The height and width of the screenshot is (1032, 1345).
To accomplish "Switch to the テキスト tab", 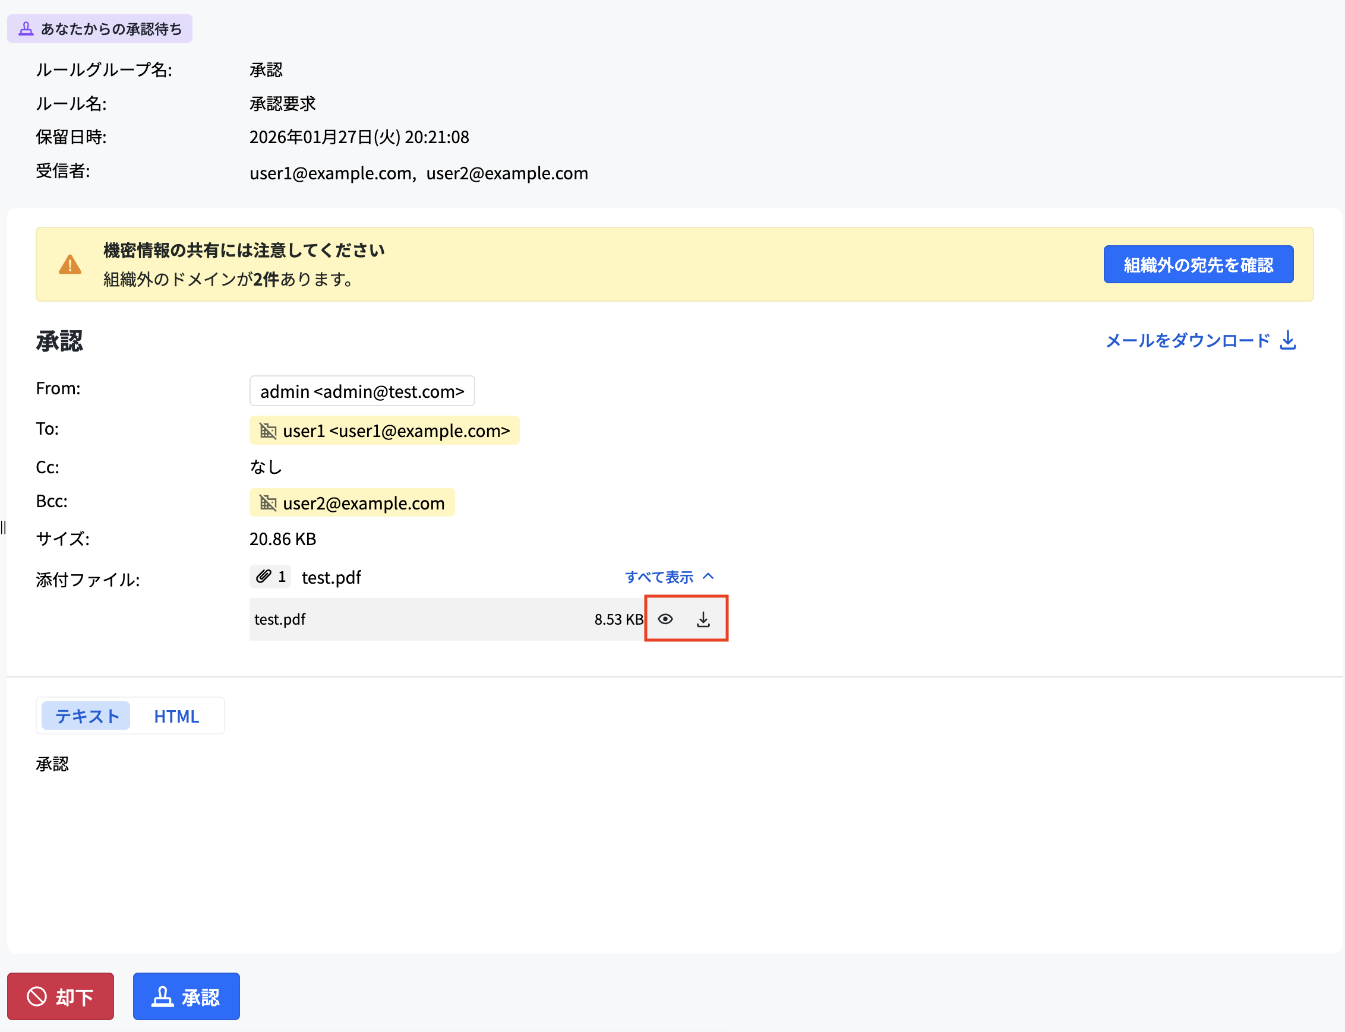I will point(86,716).
